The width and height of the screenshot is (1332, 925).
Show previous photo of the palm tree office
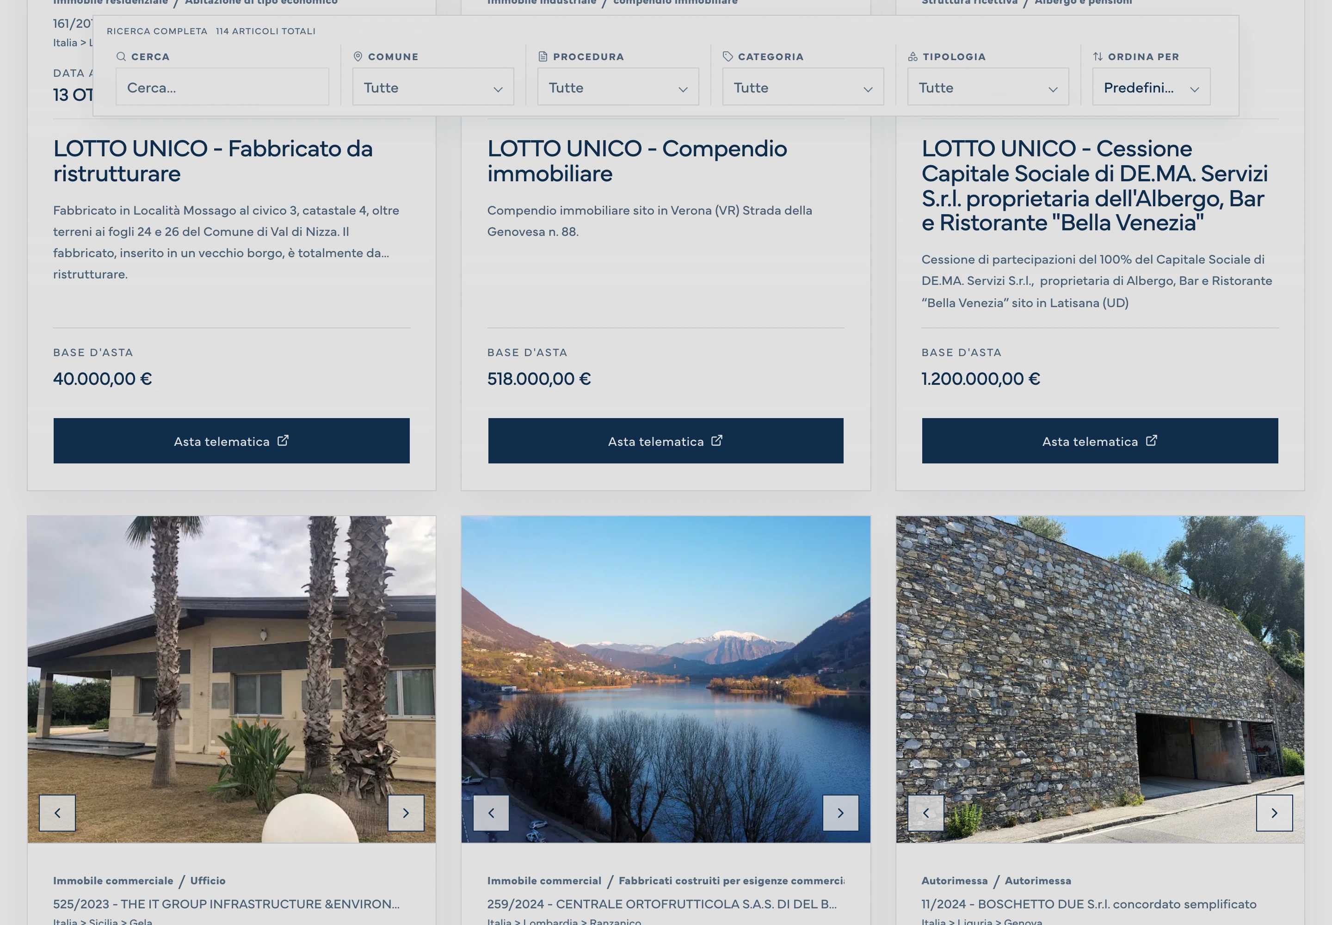[57, 813]
